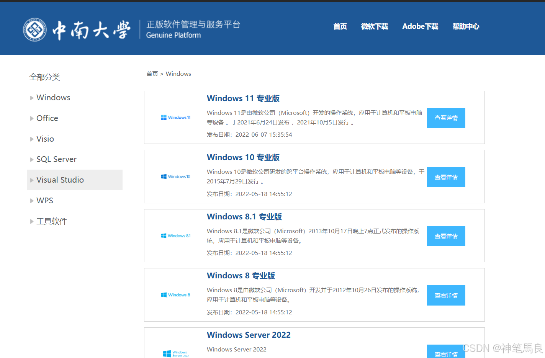Select Visio in the category sidebar

[x=45, y=139]
